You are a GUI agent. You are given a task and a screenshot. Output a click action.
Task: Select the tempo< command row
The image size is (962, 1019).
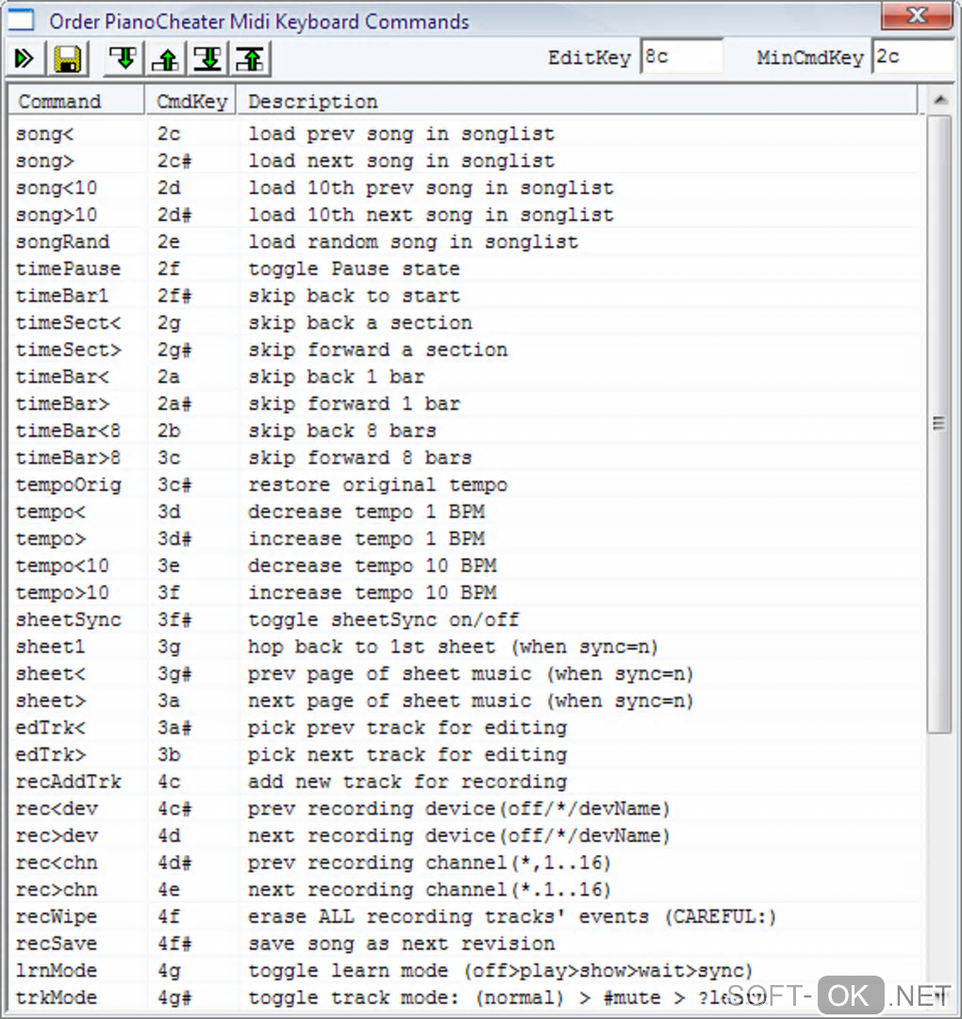(467, 512)
